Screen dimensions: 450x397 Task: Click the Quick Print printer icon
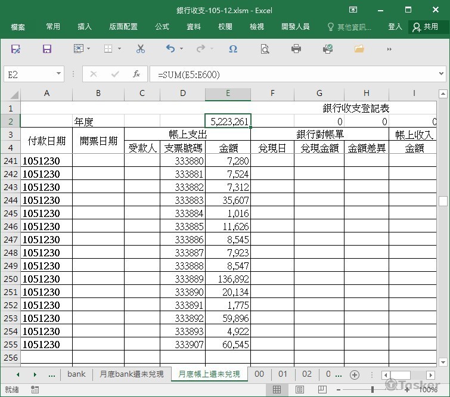296,49
